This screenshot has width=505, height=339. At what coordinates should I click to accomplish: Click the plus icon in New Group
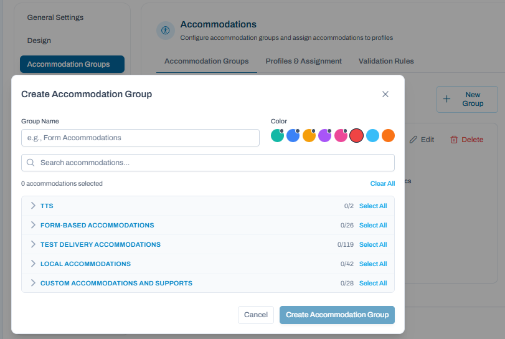click(446, 99)
